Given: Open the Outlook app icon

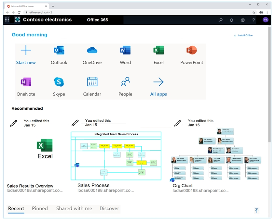Looking at the screenshot, I should pos(59,51).
